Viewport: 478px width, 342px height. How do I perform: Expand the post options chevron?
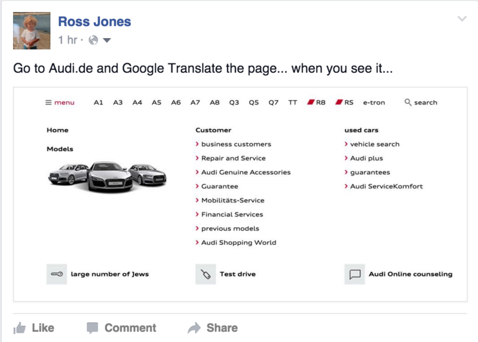(x=462, y=19)
